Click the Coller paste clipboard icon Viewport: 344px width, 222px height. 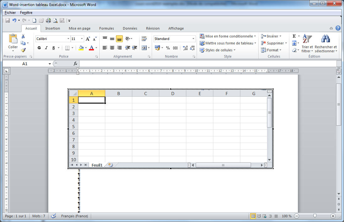(x=13, y=39)
